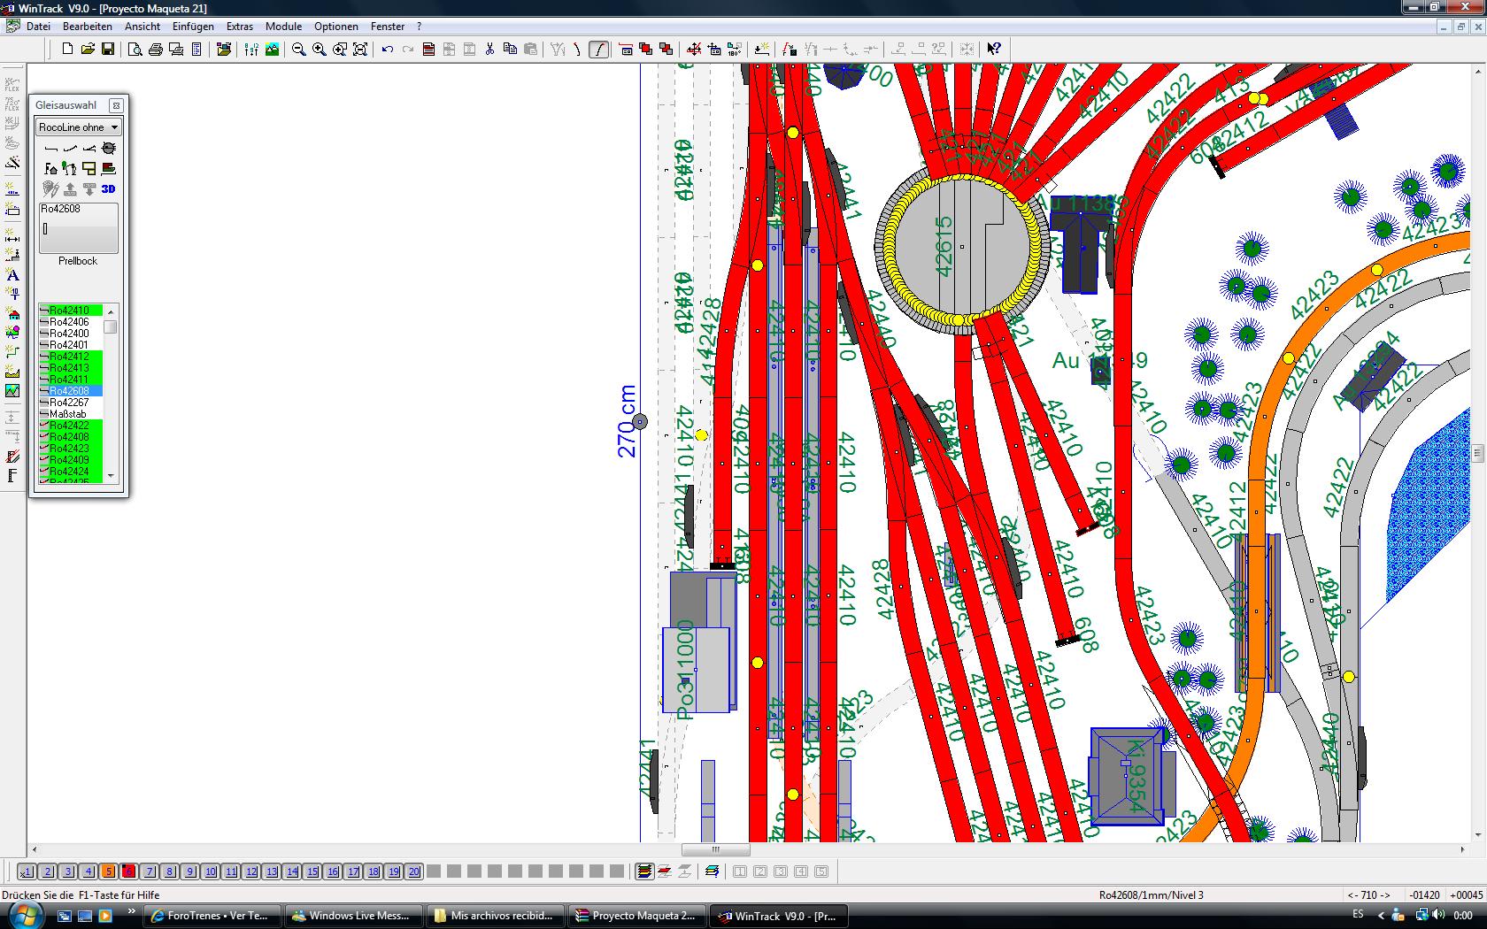This screenshot has height=929, width=1487.
Task: Select Maßstab in the track list
Action: pos(71,414)
